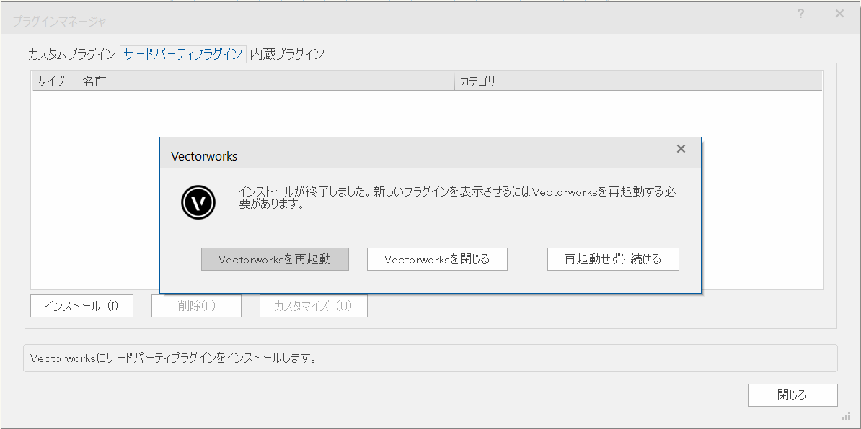
Task: Switch to the カスタムプラグイン tab
Action: coord(71,54)
